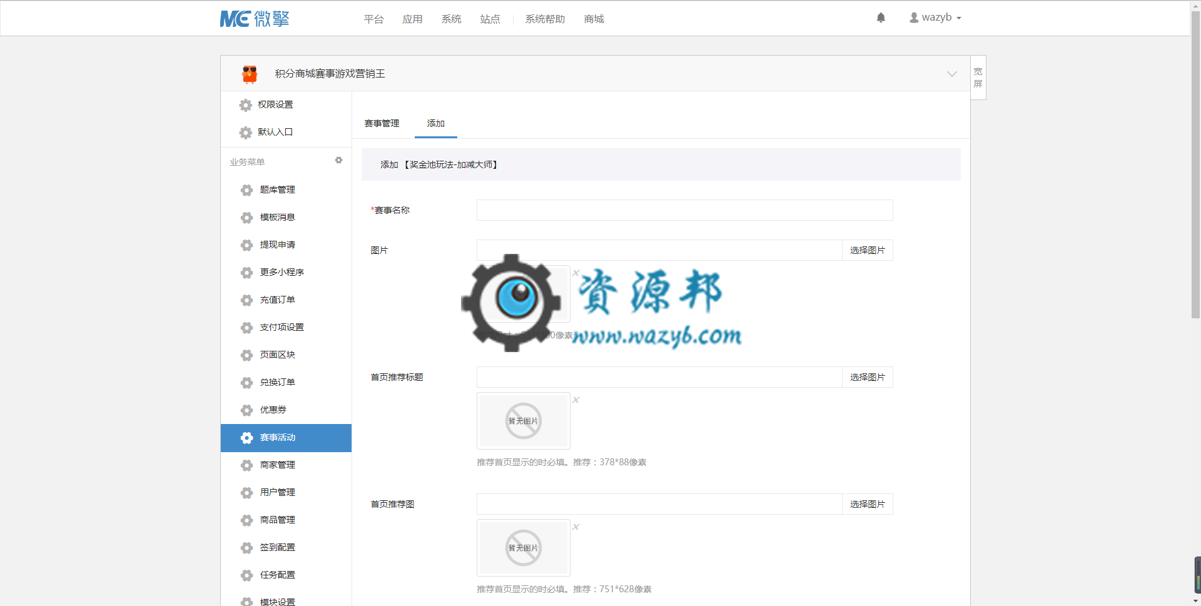Click gear icon next to 任务配置

pyautogui.click(x=247, y=575)
